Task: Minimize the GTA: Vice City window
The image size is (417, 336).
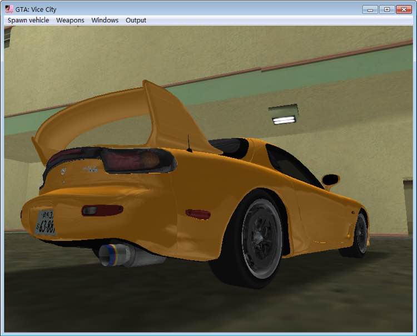Action: point(370,9)
